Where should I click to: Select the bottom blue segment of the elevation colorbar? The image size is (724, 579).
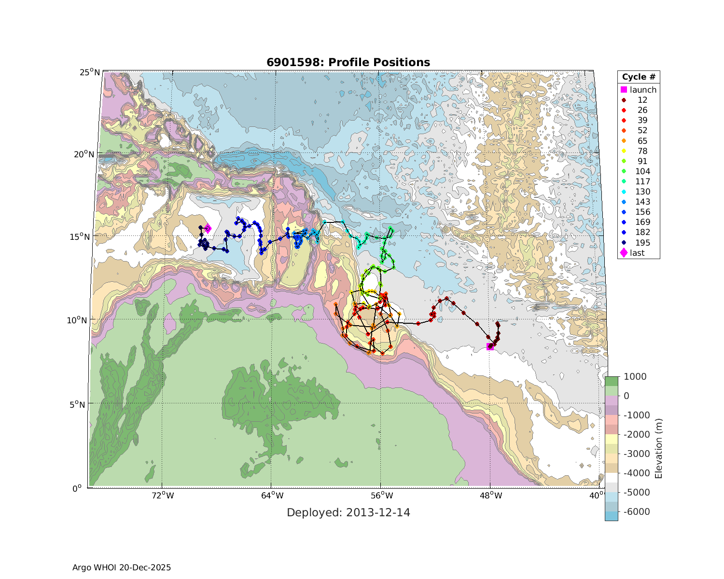click(x=611, y=515)
